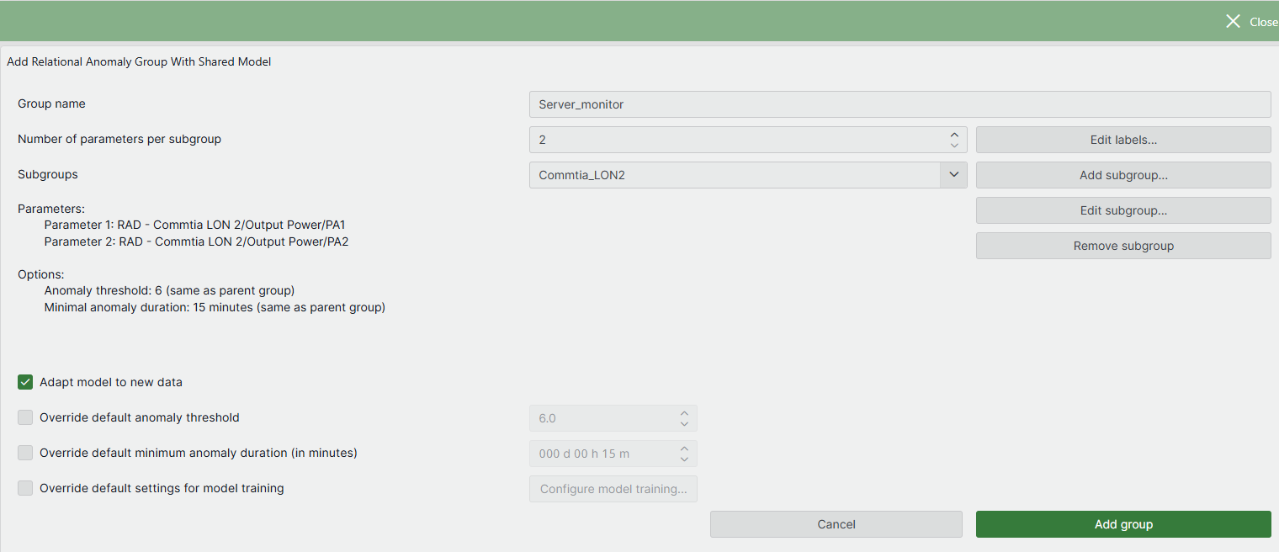Image resolution: width=1279 pixels, height=552 pixels.
Task: Enable Override default anomaly threshold
Action: coord(25,417)
